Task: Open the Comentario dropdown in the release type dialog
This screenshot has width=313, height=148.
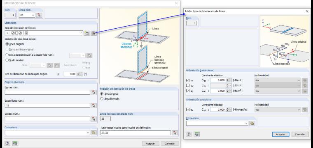Action: point(246,123)
